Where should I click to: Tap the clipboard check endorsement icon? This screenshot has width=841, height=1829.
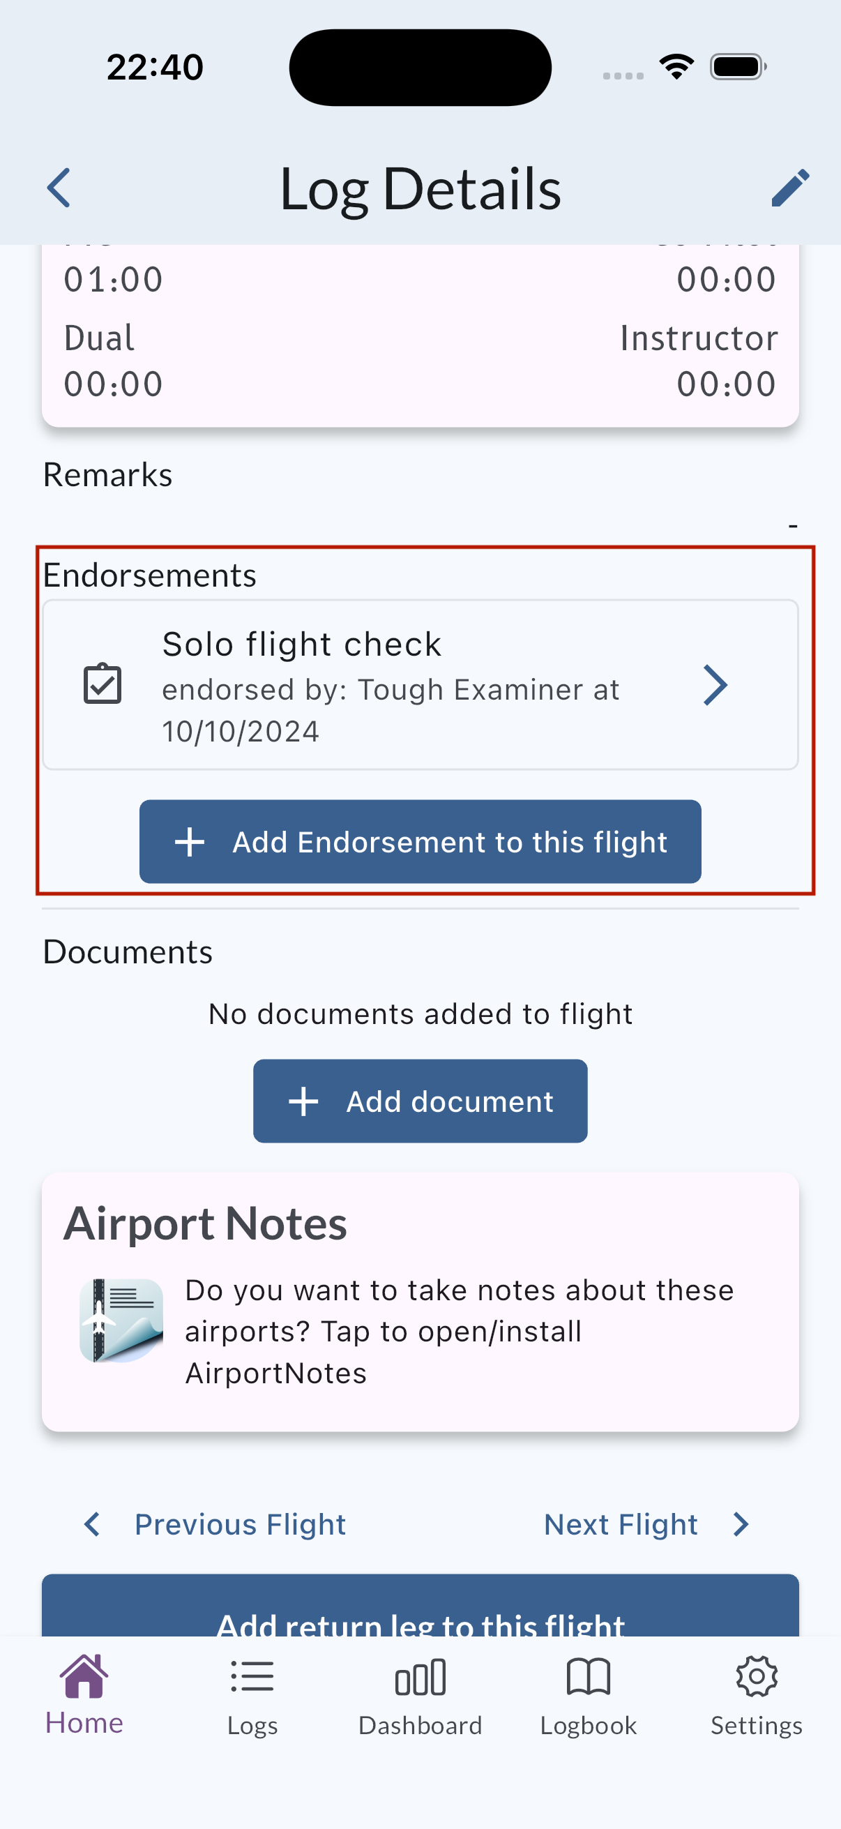coord(103,684)
